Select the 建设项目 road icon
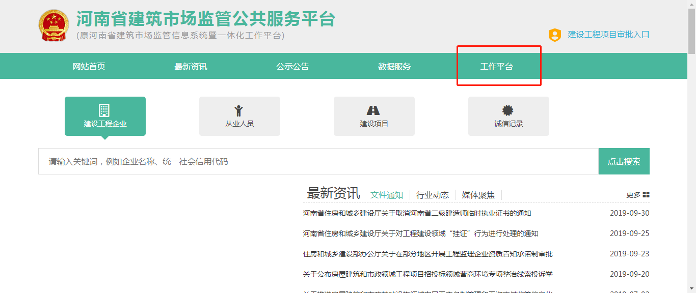 pos(373,110)
